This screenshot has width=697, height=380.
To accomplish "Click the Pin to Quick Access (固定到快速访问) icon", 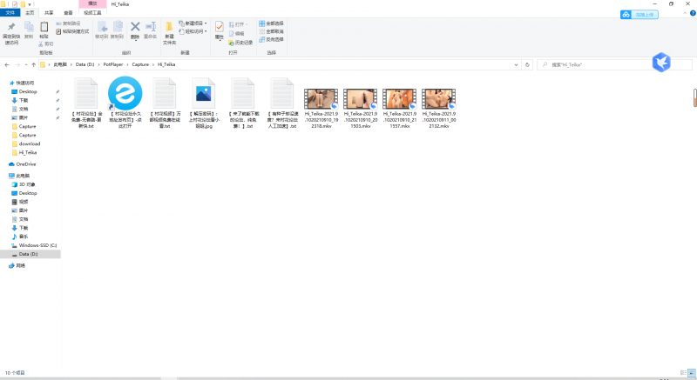I will tap(11, 28).
